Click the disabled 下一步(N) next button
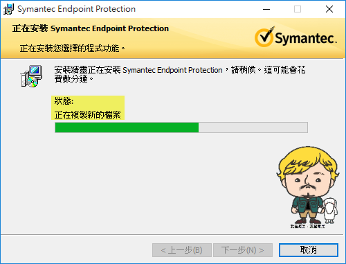 coord(243,250)
